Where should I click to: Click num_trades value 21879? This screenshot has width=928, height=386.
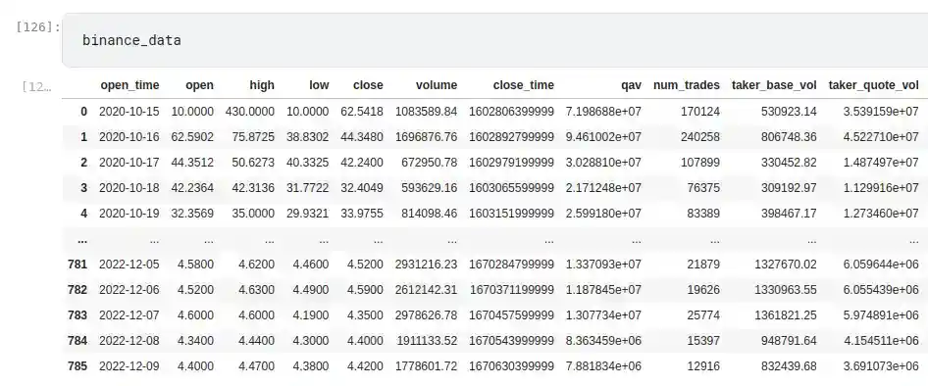coord(702,265)
